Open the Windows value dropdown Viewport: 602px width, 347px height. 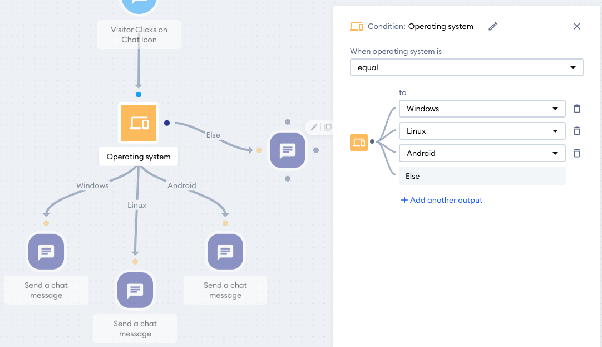pyautogui.click(x=482, y=109)
